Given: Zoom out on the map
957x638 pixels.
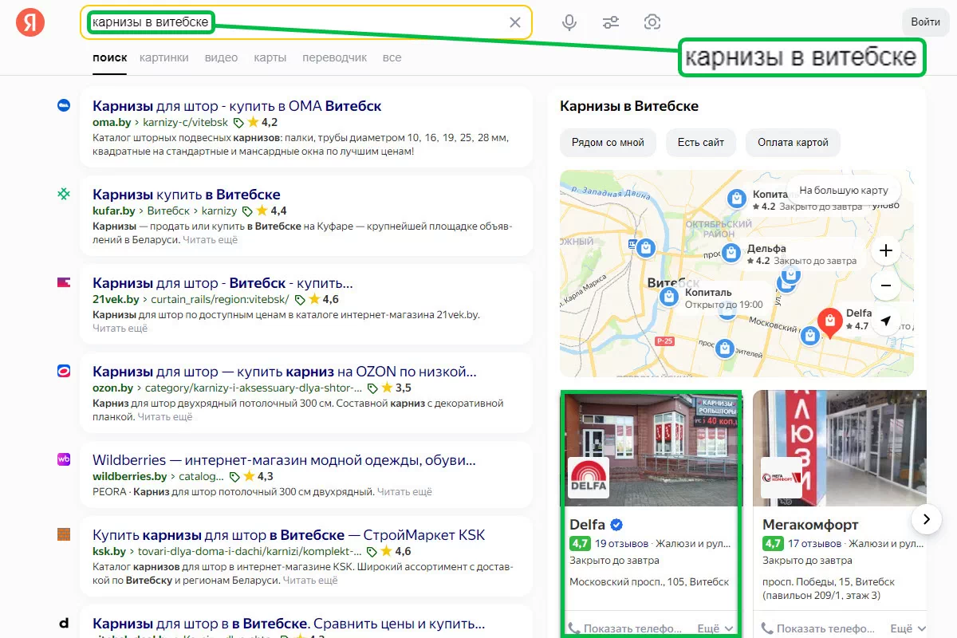Looking at the screenshot, I should [x=885, y=286].
